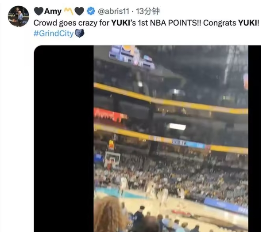Click the red LED banner in video
Image resolution: width=274 pixels, height=232 pixels.
(111, 115)
